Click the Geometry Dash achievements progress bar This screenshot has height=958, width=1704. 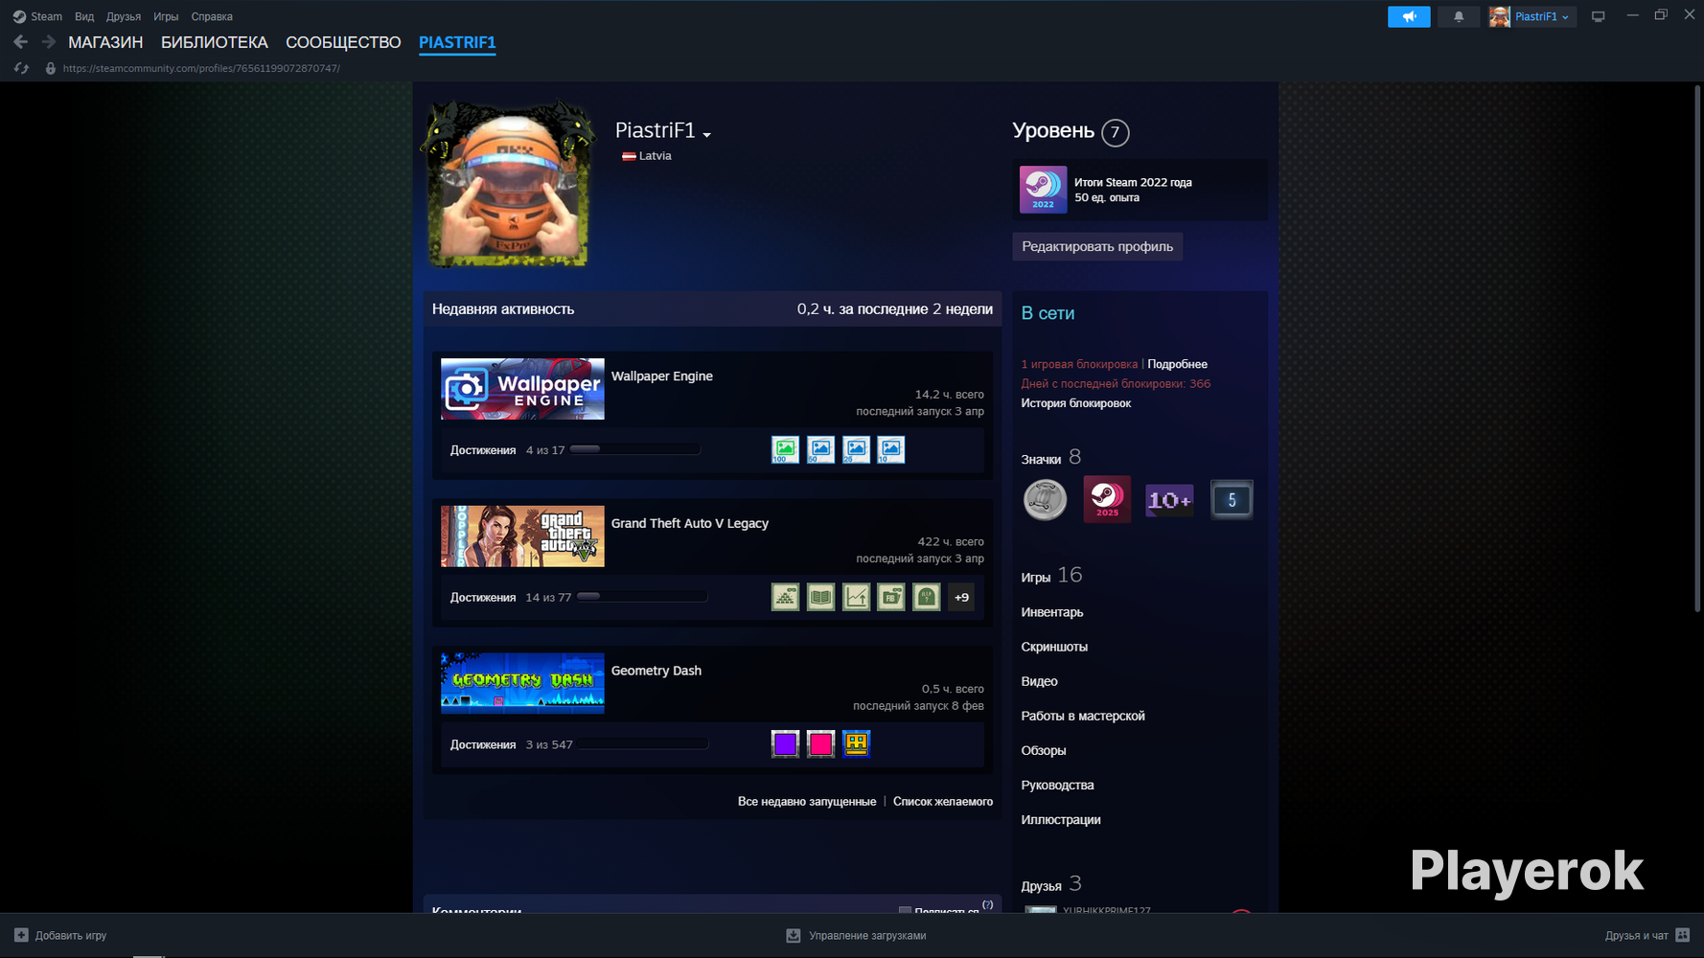643,744
